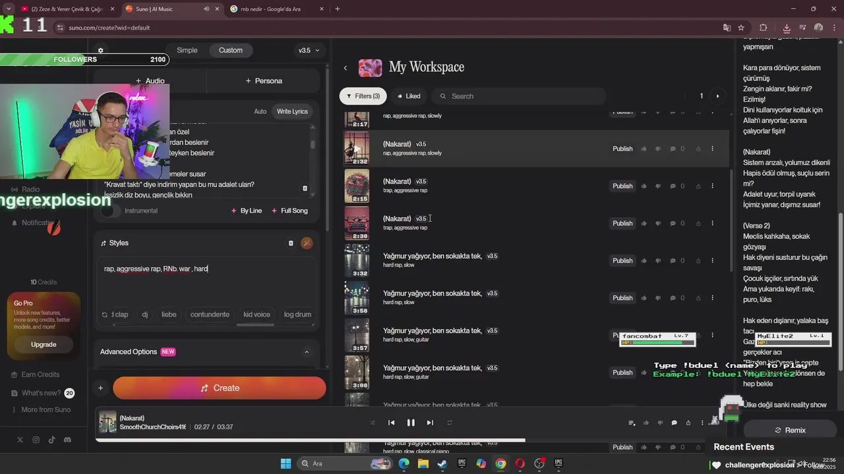844x474 pixels.
Task: Share the hard rap, slow 3:58 track
Action: (698, 298)
